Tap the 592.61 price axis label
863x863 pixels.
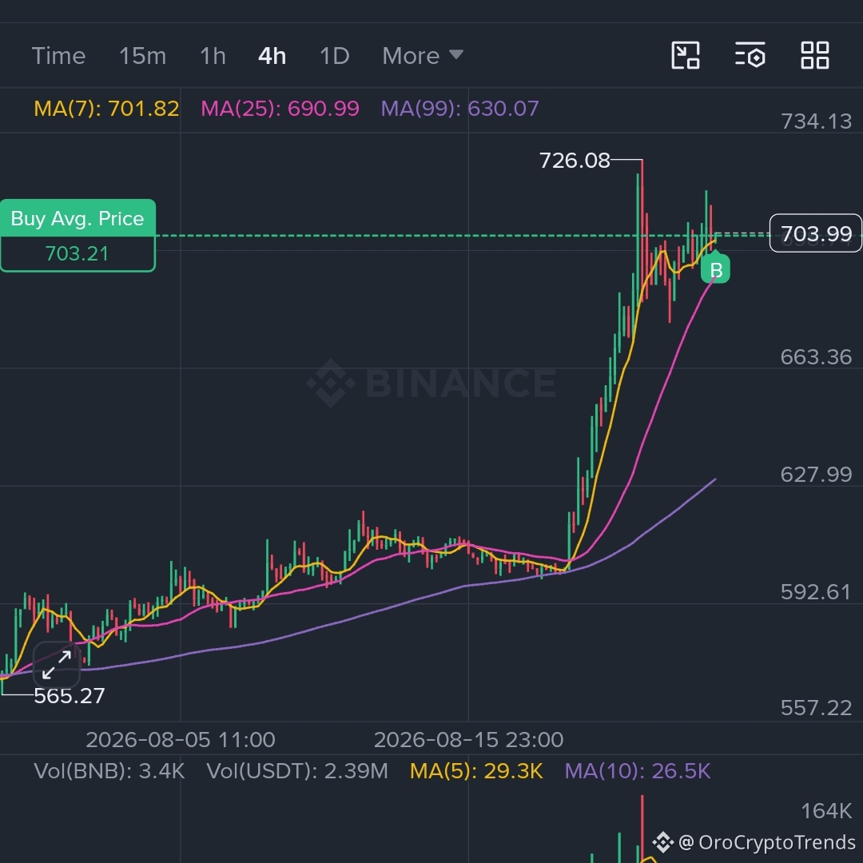816,592
